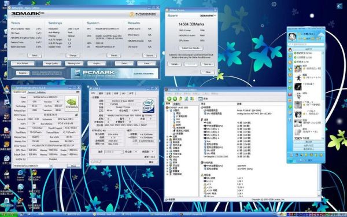
Task: Open Graphs... in 3DMark
Action: pyautogui.click(x=97, y=64)
